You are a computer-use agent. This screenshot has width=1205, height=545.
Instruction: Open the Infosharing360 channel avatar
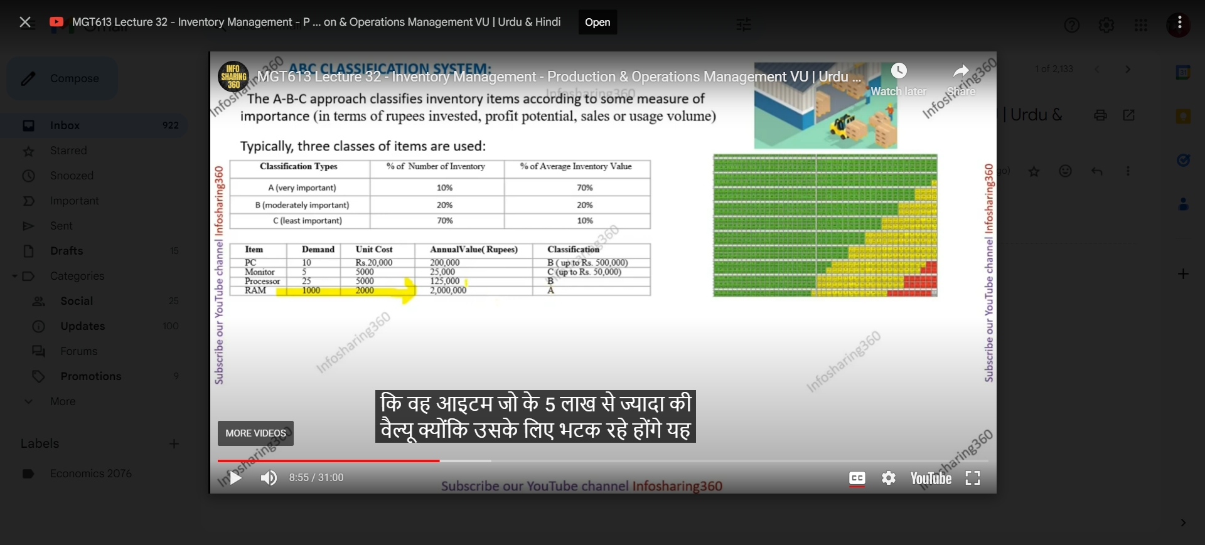(233, 77)
